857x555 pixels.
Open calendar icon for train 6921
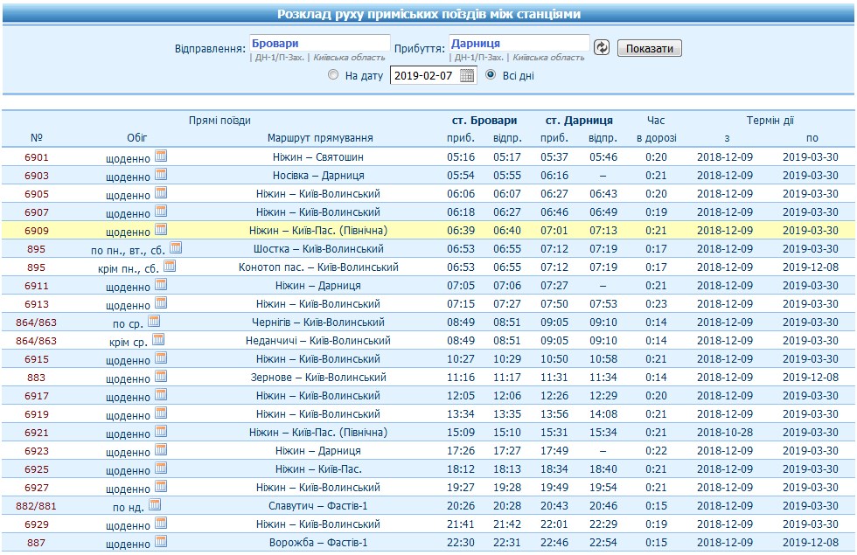click(x=161, y=431)
